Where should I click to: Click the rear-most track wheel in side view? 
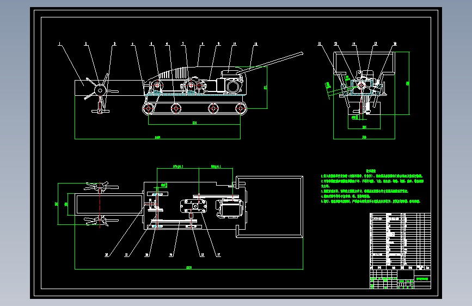[240, 108]
